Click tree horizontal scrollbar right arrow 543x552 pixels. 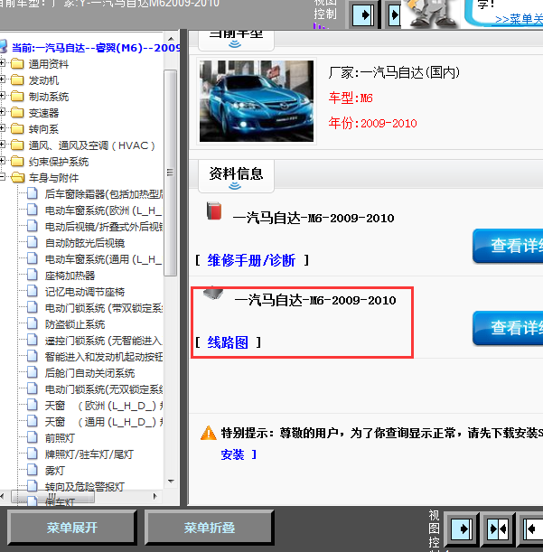click(x=154, y=496)
